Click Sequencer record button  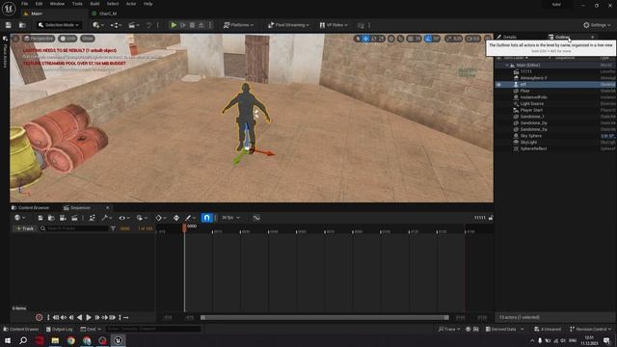[x=39, y=317]
